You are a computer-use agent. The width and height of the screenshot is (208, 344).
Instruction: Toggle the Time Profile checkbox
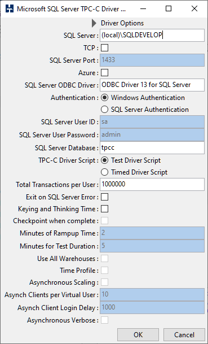pos(104,271)
